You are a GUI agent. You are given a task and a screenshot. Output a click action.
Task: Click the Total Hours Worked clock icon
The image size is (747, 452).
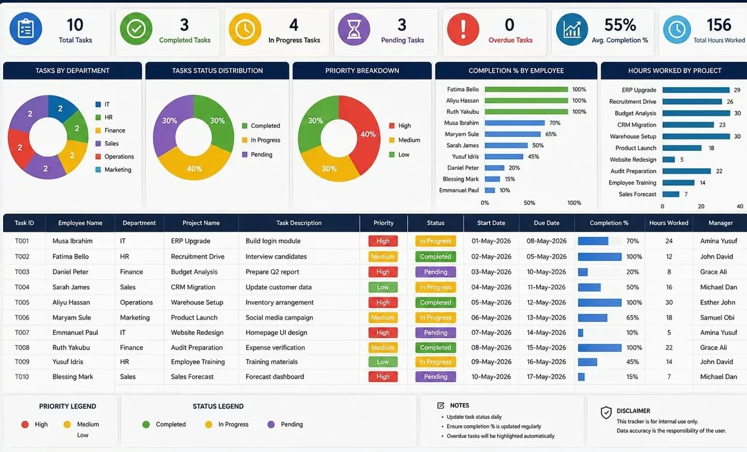[677, 29]
